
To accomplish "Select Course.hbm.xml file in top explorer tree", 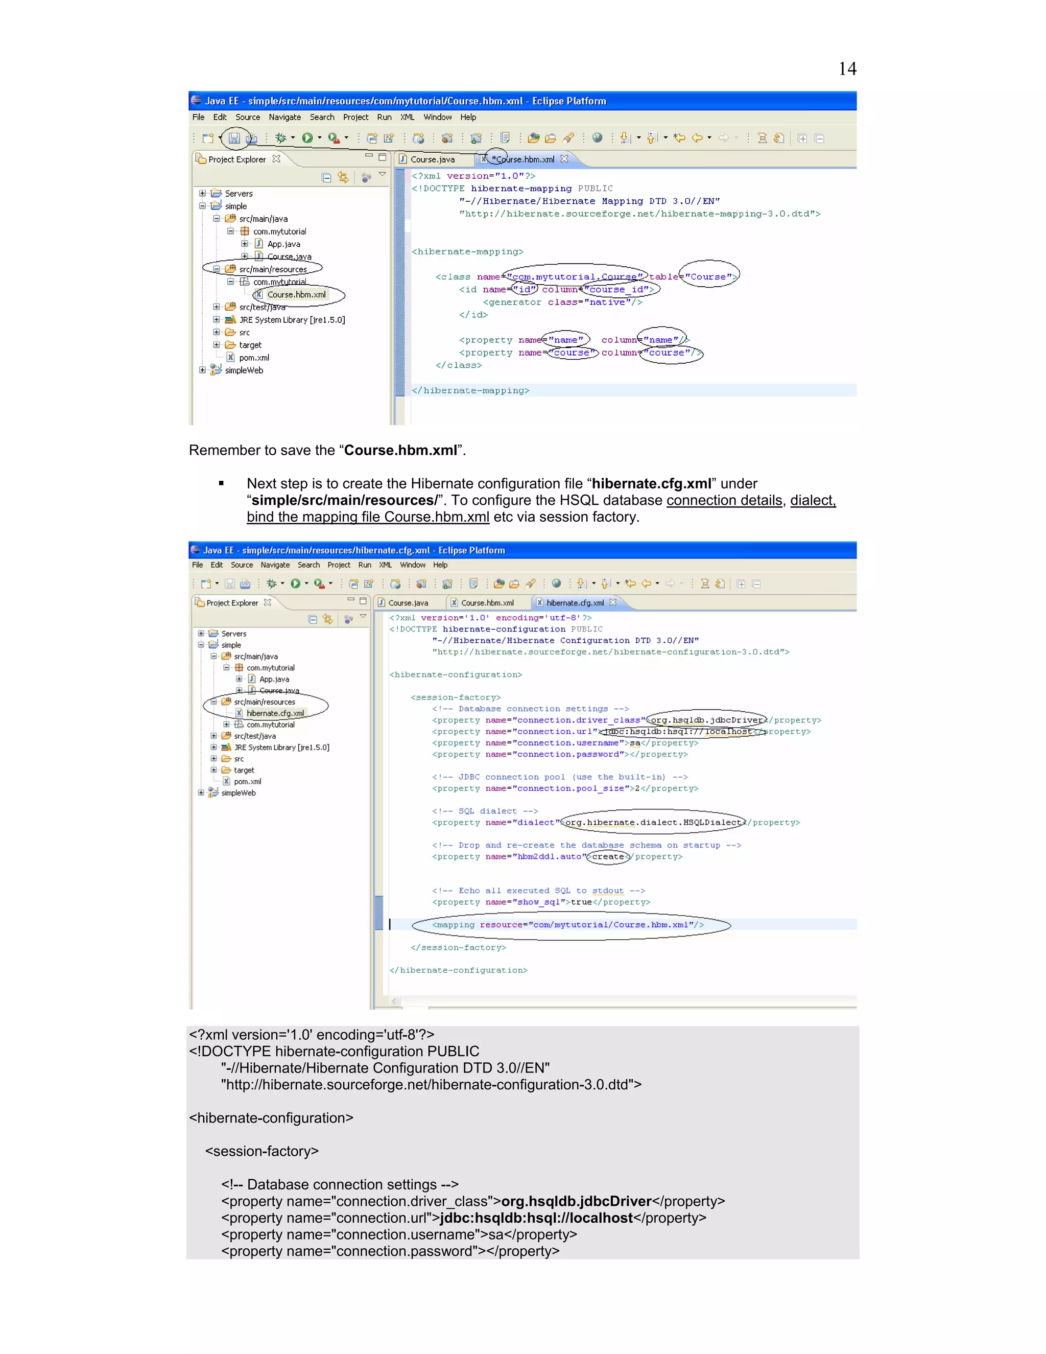I will click(296, 294).
